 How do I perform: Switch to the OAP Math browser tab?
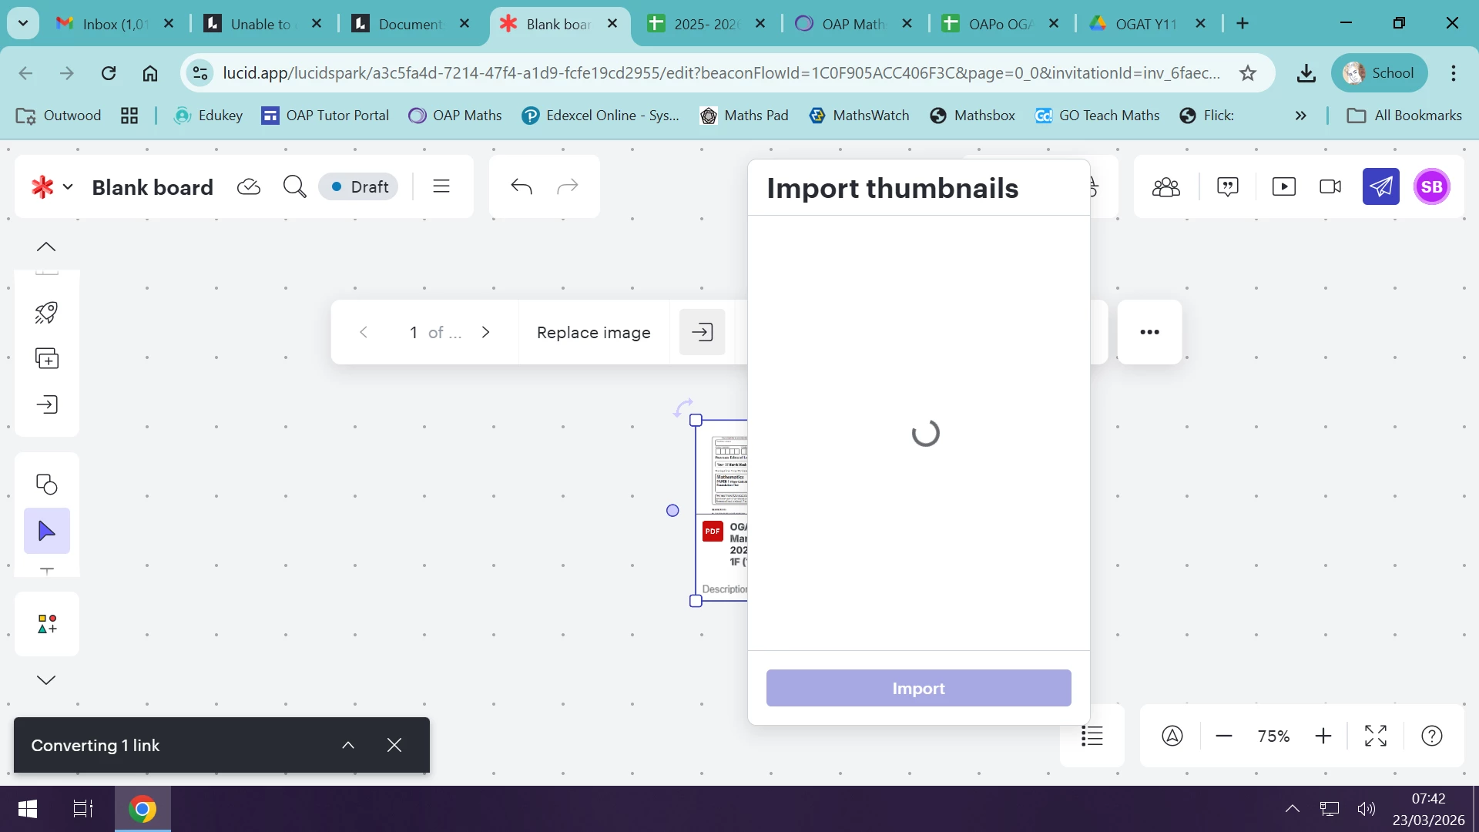tap(852, 24)
